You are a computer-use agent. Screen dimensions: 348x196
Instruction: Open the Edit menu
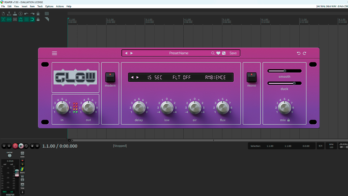pyautogui.click(x=9, y=6)
